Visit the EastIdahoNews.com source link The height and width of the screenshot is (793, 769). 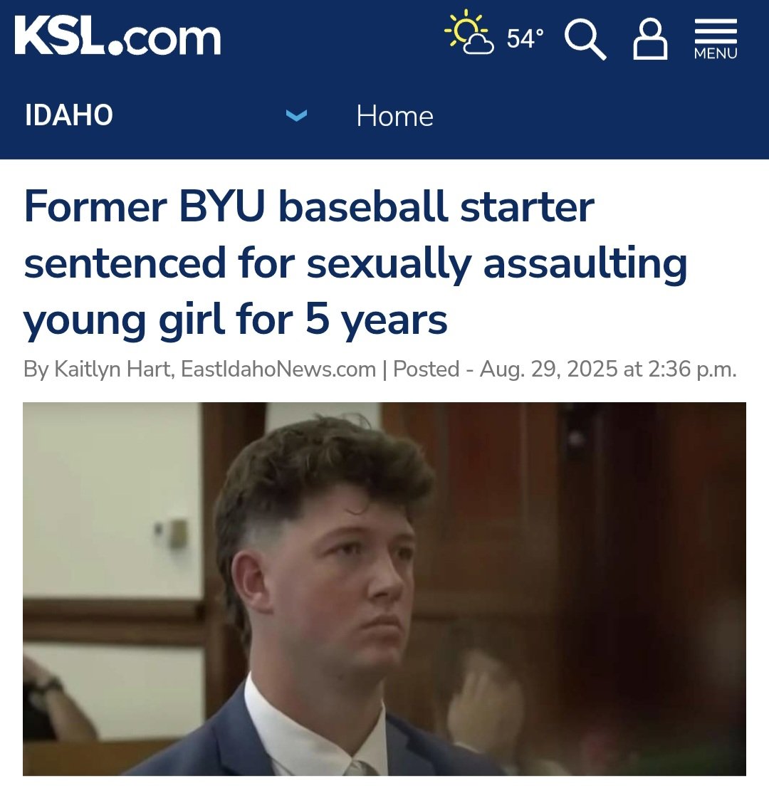tap(278, 369)
